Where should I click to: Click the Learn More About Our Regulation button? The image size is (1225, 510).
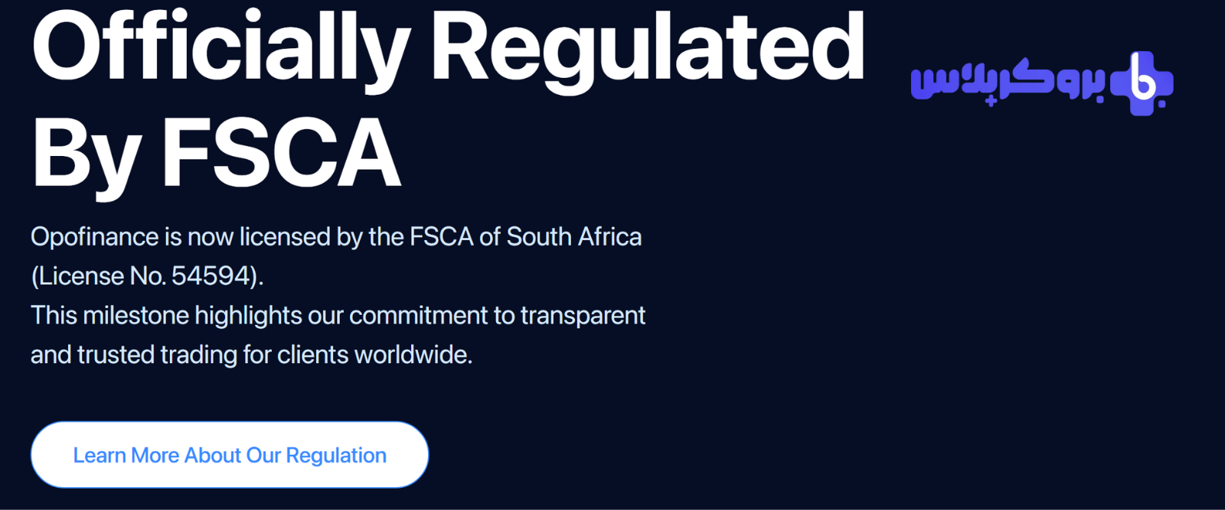pos(230,455)
